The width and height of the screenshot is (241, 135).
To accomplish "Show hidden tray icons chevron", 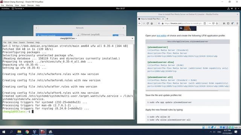I will pyautogui.click(x=210, y=132).
